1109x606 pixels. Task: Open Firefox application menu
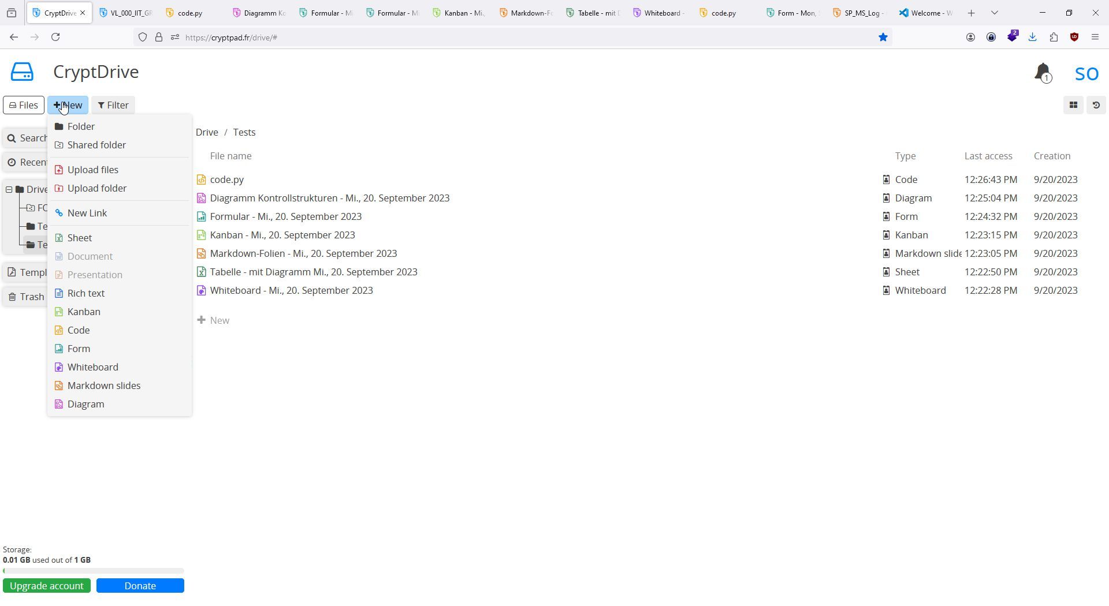[x=1095, y=37]
